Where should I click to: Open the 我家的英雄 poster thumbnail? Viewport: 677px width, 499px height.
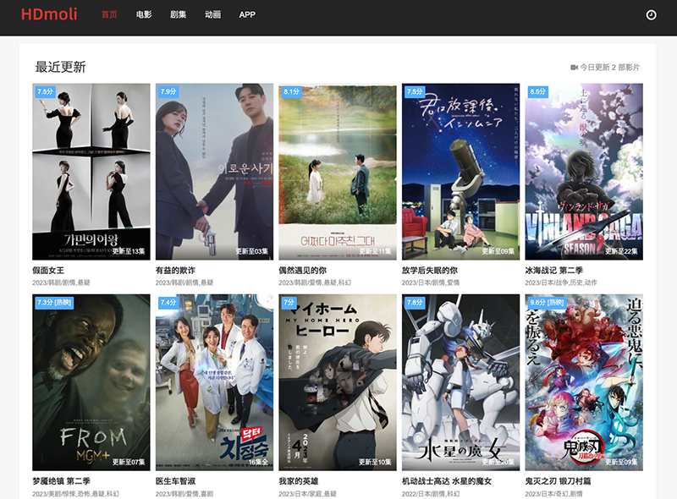click(338, 382)
